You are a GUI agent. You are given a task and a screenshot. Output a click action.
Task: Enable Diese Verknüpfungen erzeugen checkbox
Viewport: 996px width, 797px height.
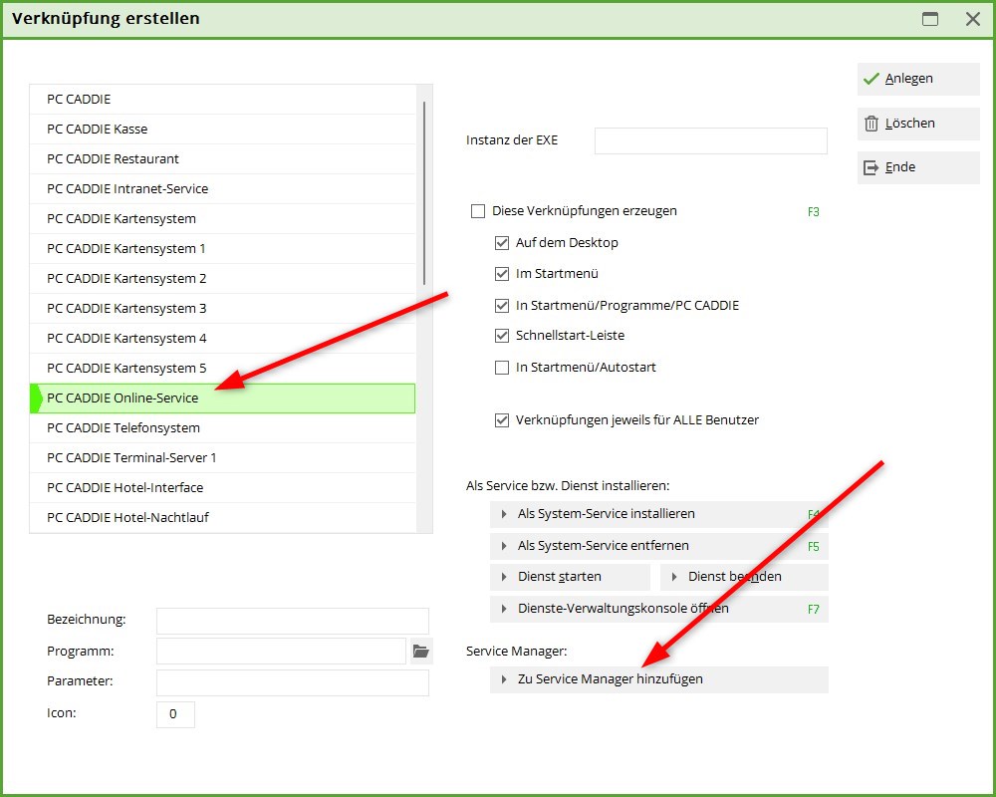tap(478, 211)
